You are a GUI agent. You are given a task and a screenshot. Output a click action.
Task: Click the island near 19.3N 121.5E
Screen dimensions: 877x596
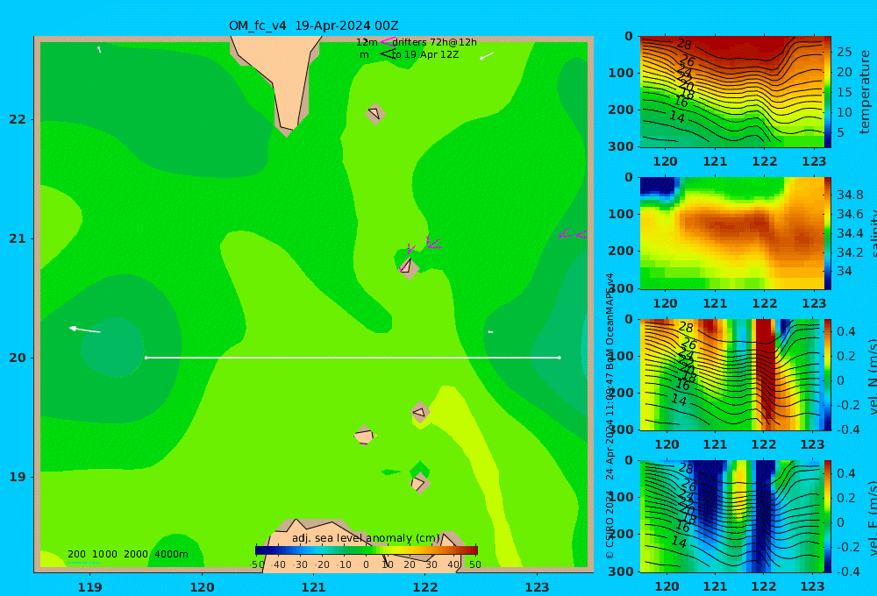pyautogui.click(x=364, y=436)
